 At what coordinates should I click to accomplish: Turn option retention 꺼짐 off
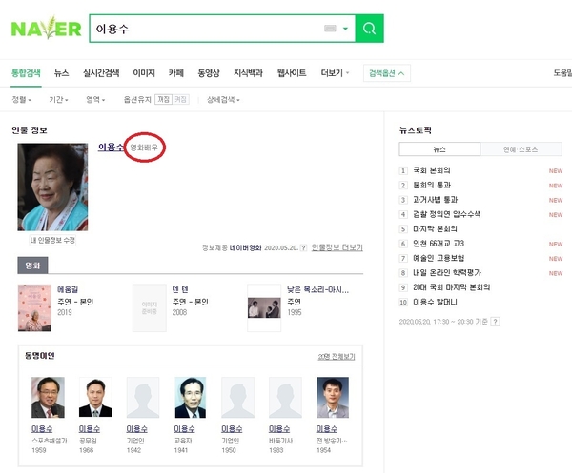tap(163, 99)
